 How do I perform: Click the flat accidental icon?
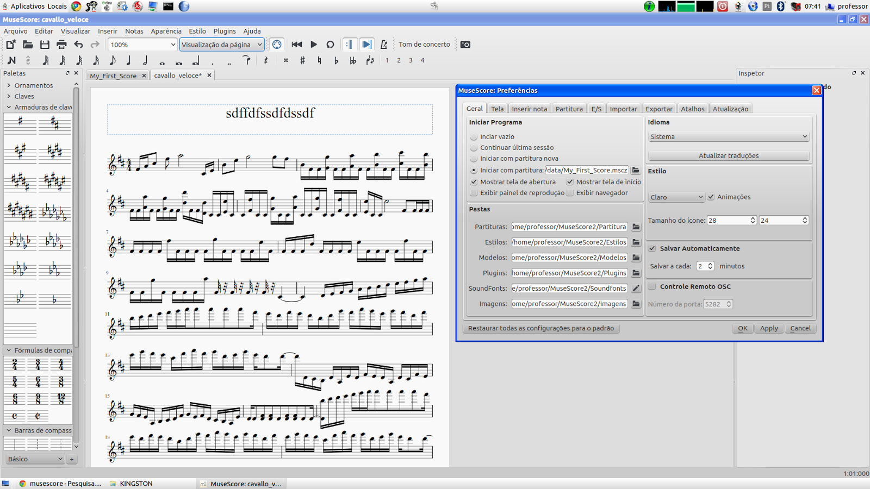pyautogui.click(x=335, y=60)
